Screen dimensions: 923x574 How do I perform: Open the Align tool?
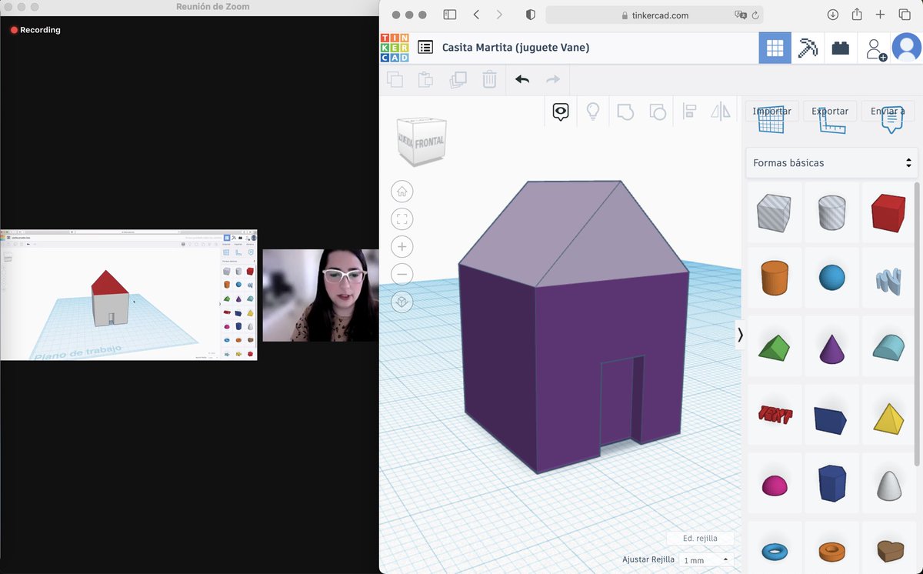(x=689, y=111)
